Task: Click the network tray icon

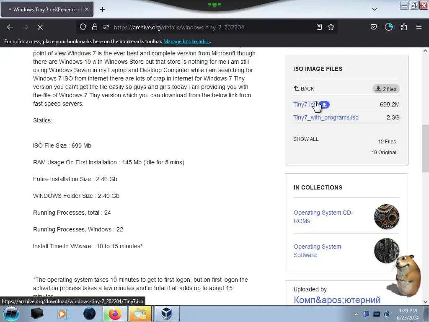Action: click(x=377, y=314)
